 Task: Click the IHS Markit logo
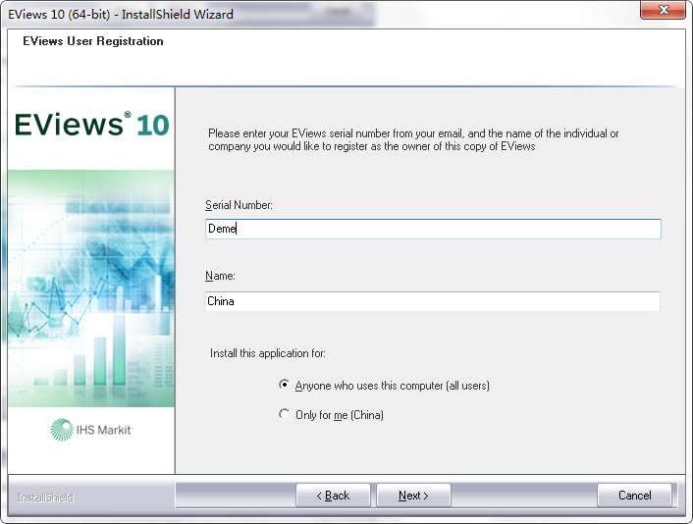click(91, 431)
